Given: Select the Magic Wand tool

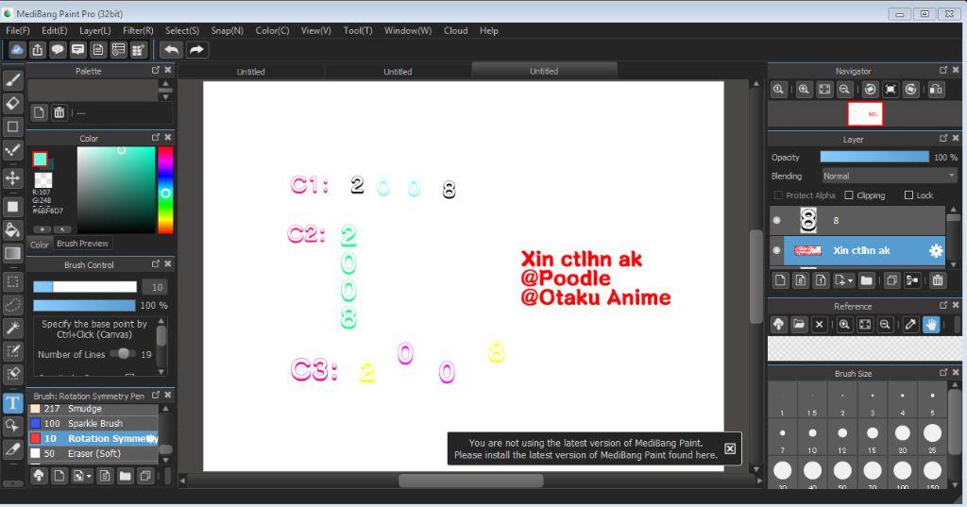Looking at the screenshot, I should pos(12,328).
